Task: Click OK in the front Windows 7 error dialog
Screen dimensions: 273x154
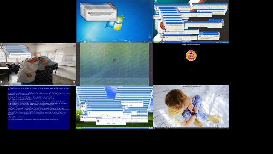Action: 113,19
